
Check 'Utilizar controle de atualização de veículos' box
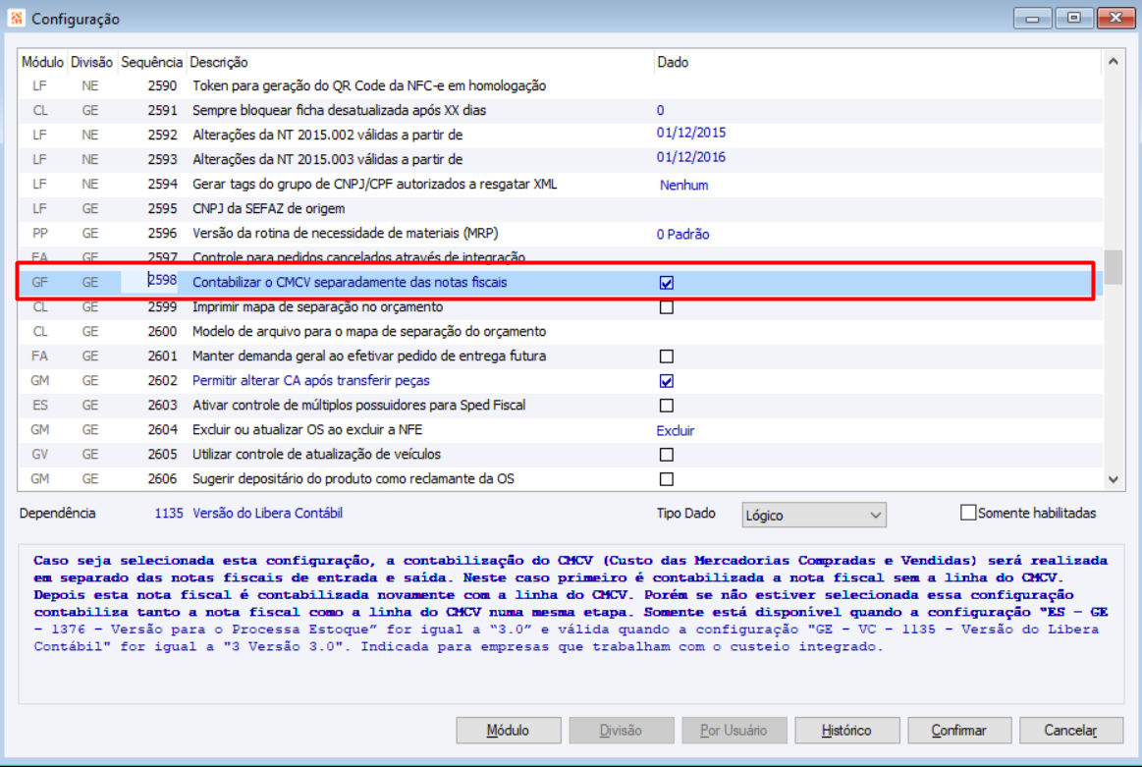tap(666, 455)
